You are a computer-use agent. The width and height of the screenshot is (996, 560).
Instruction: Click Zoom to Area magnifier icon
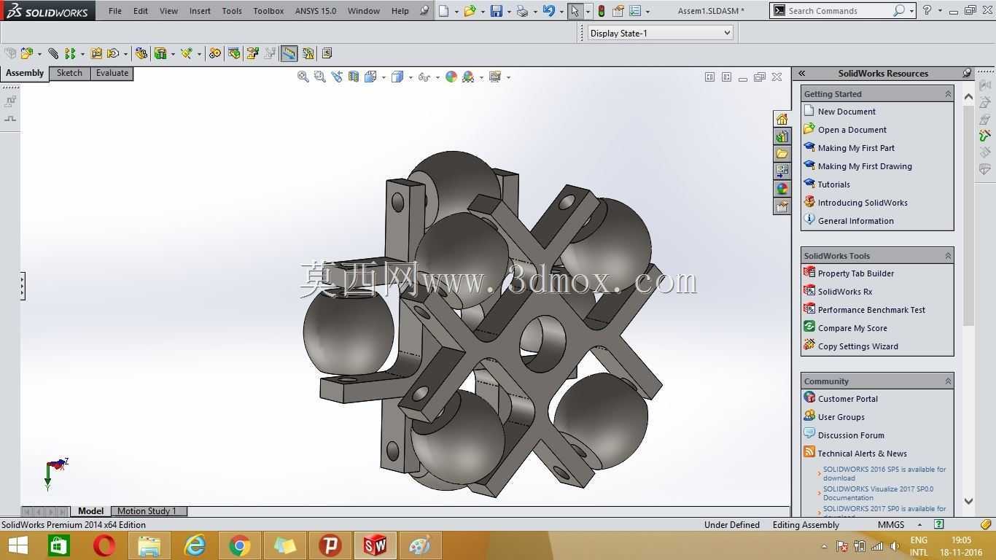point(319,77)
